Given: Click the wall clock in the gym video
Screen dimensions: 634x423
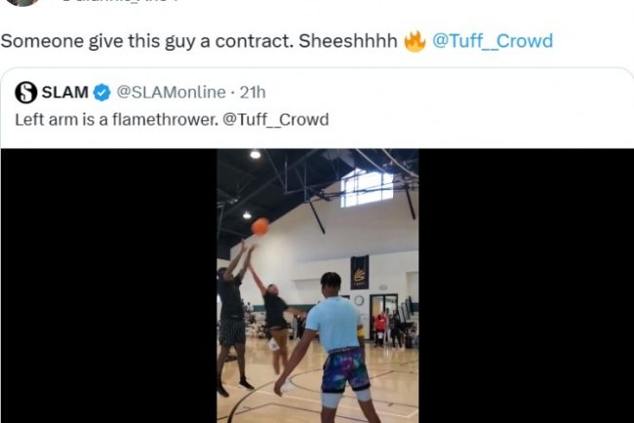Looking at the screenshot, I should pyautogui.click(x=359, y=300).
